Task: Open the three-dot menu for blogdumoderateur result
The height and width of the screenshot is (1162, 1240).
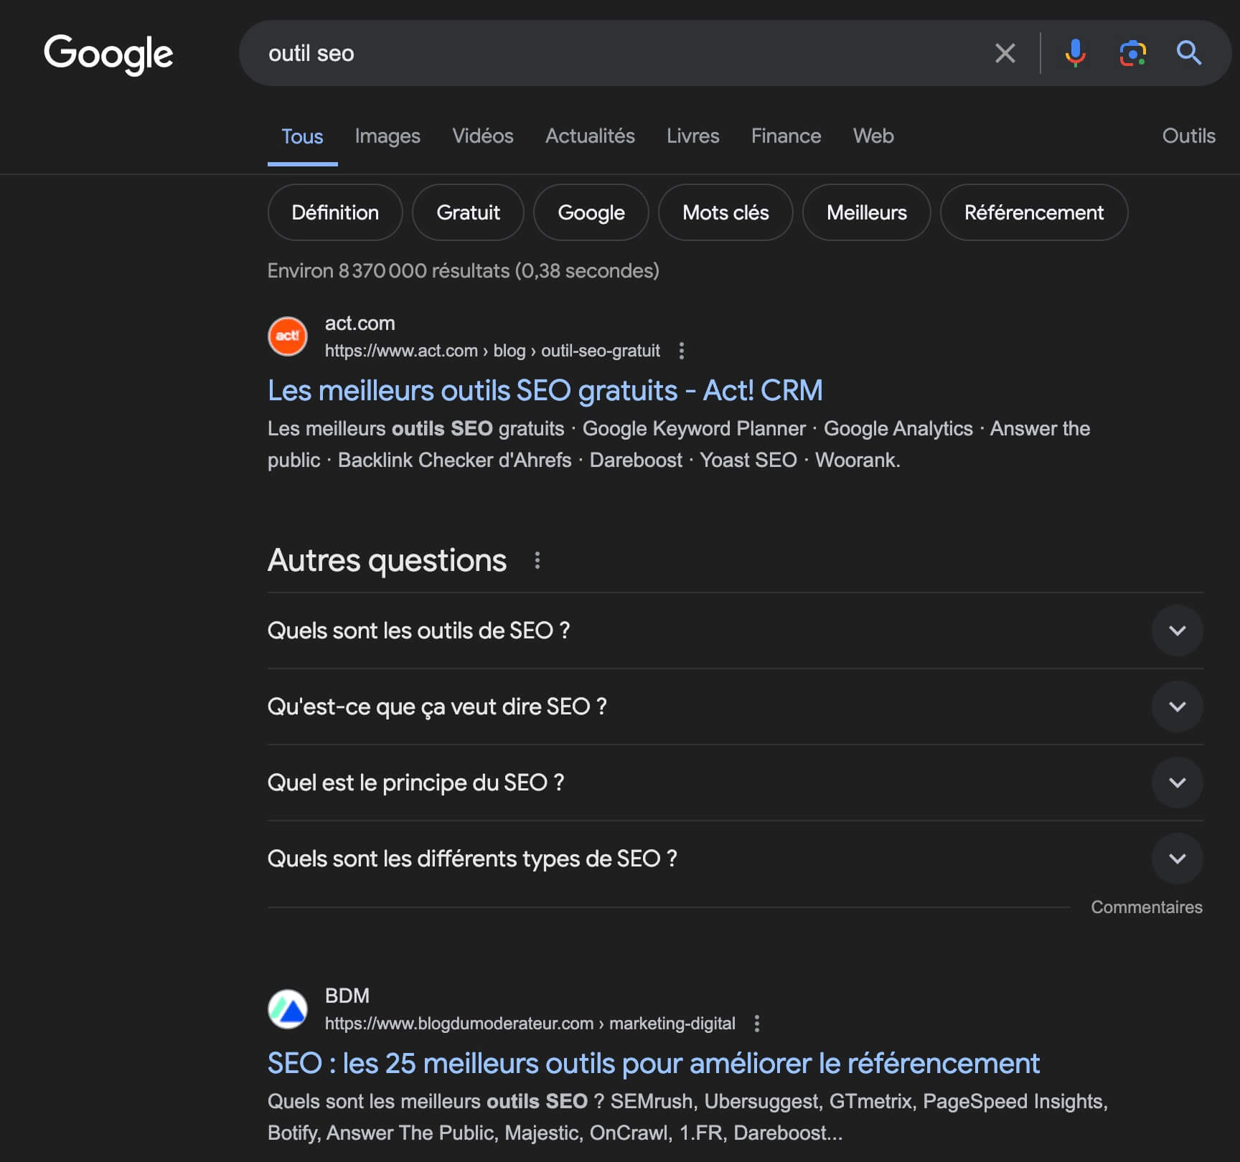Action: (756, 1024)
